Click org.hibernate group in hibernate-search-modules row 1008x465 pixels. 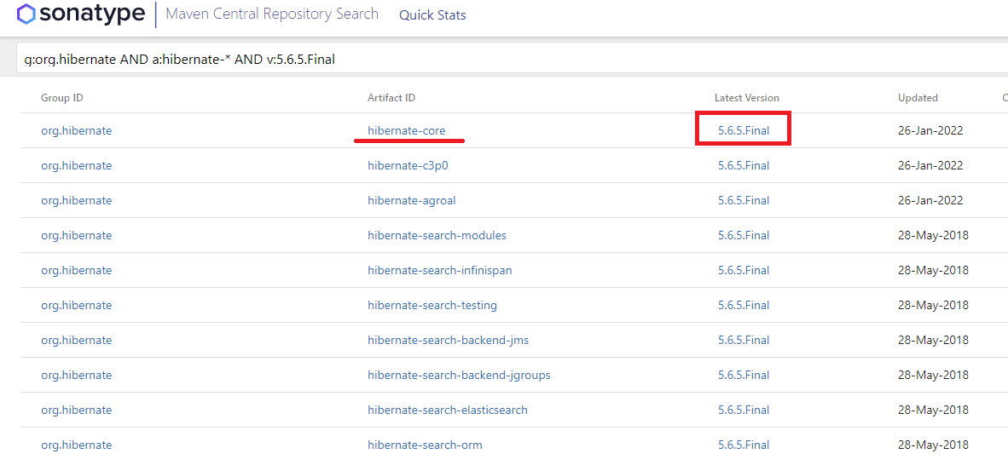pos(77,235)
